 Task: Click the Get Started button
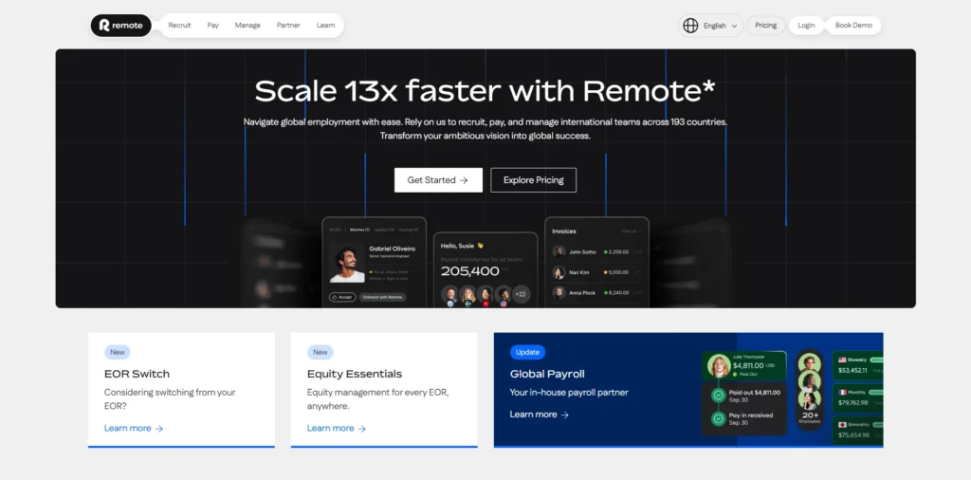coord(438,180)
